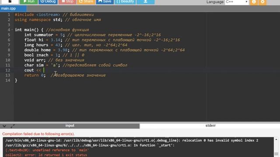Click 'using namespace std;' line
Image resolution: width=280 pixels, height=157 pixels.
tap(38, 20)
